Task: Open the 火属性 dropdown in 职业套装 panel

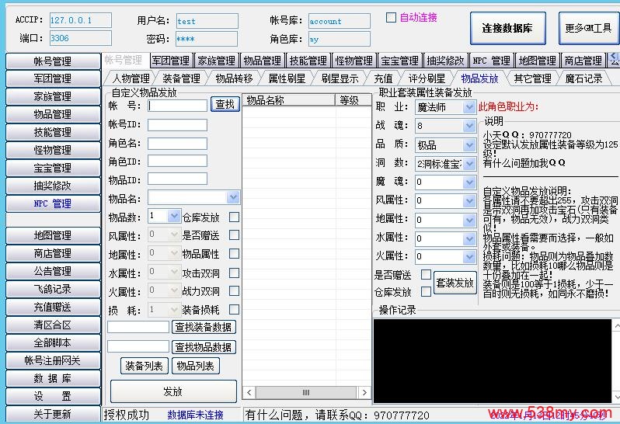Action: point(469,257)
